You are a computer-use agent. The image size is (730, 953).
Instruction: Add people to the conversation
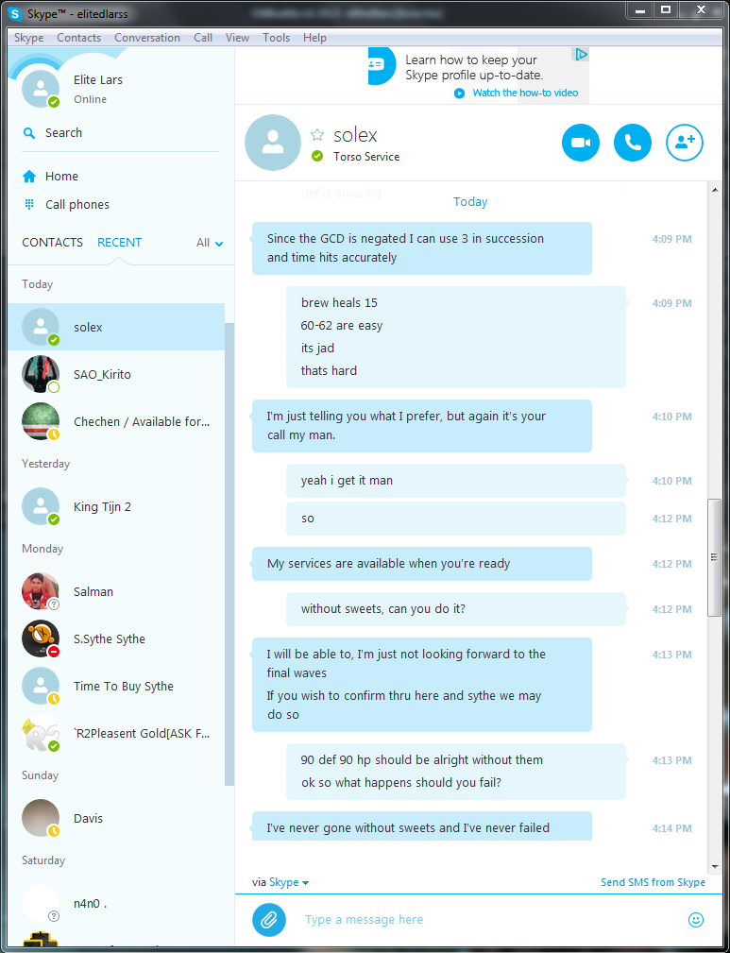(685, 143)
